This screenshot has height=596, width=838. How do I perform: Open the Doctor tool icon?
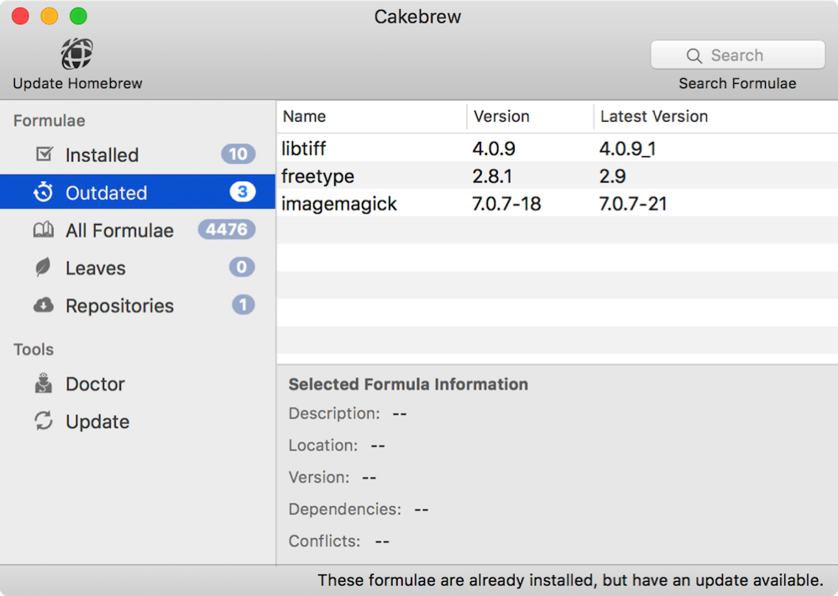(x=44, y=384)
